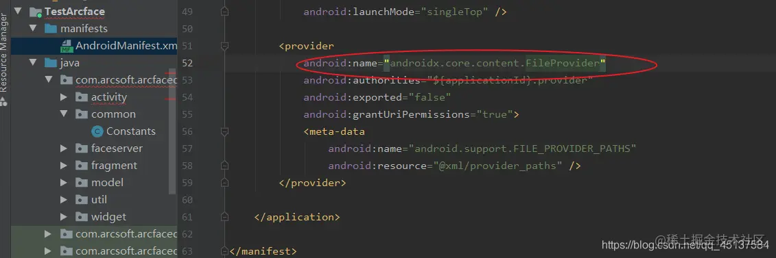Select the activity package label

(x=109, y=97)
